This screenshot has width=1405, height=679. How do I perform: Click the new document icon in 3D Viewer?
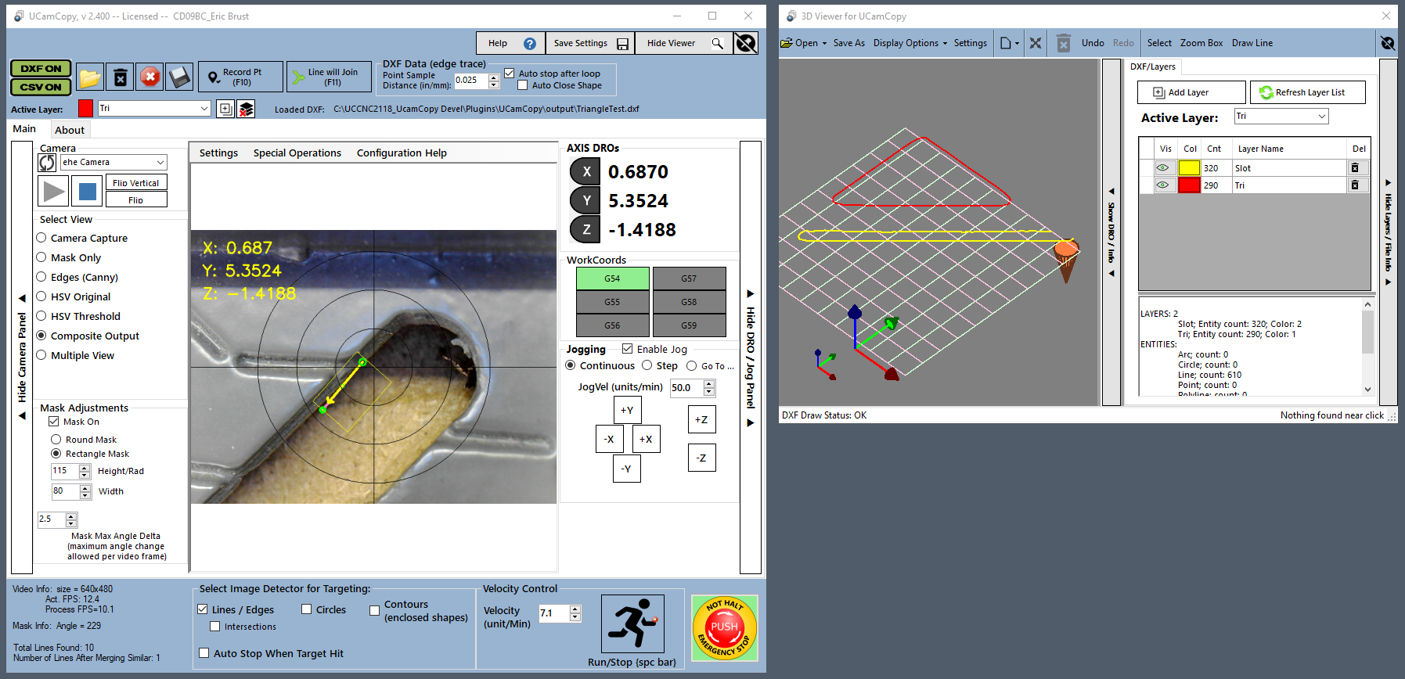(x=1006, y=43)
